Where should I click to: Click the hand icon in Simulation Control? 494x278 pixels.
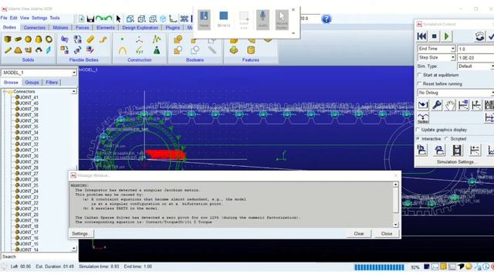point(450,105)
